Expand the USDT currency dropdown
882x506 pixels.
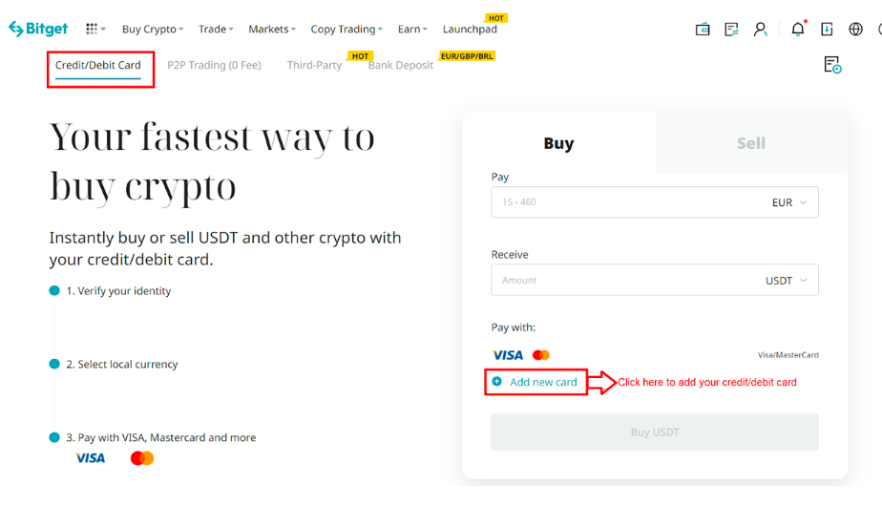[786, 281]
